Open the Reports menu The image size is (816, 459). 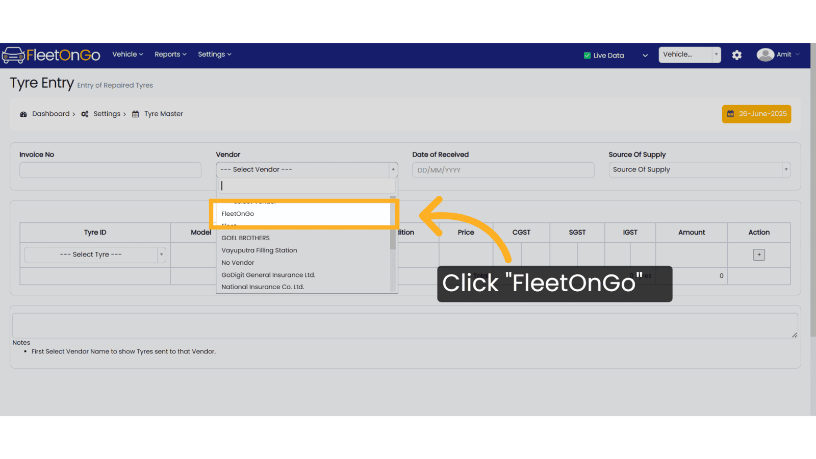point(170,54)
